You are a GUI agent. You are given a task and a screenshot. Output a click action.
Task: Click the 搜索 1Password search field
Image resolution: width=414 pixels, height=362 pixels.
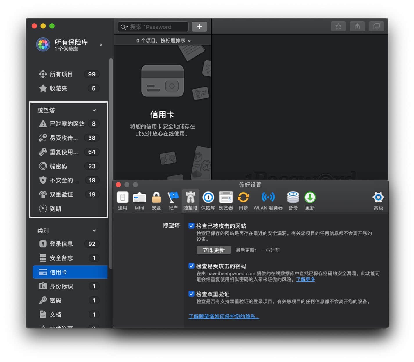click(153, 27)
